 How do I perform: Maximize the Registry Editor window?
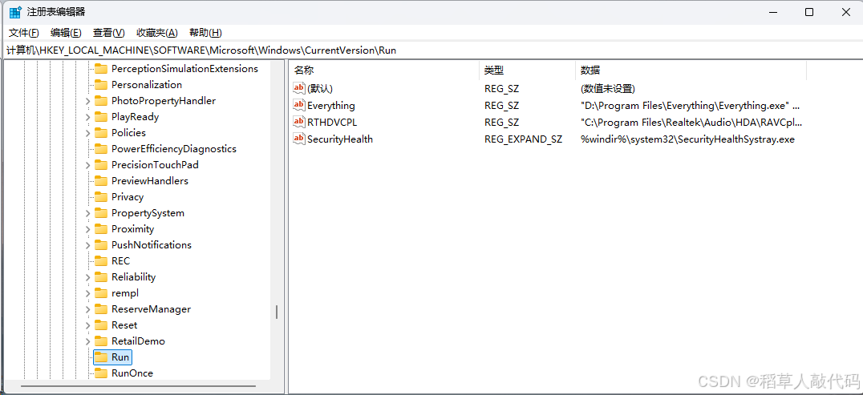pos(809,12)
